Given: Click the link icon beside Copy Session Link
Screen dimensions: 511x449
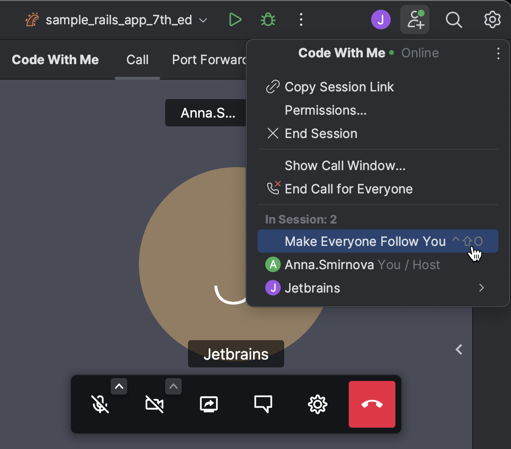Looking at the screenshot, I should coord(273,86).
